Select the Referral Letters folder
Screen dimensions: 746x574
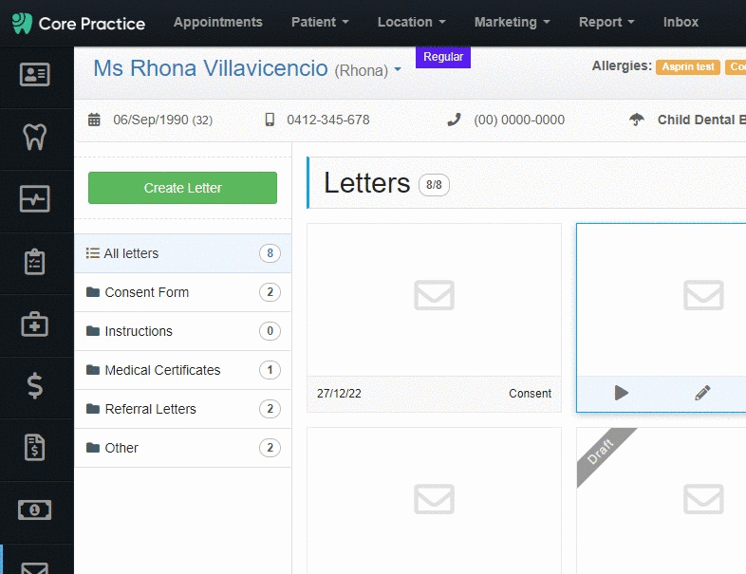182,409
